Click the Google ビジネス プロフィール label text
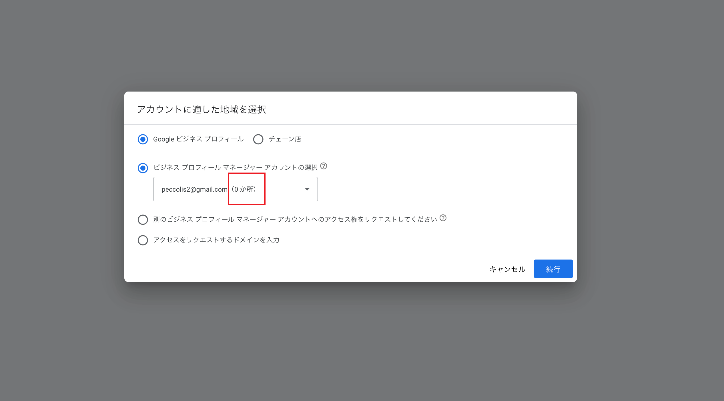724x401 pixels. click(x=198, y=139)
